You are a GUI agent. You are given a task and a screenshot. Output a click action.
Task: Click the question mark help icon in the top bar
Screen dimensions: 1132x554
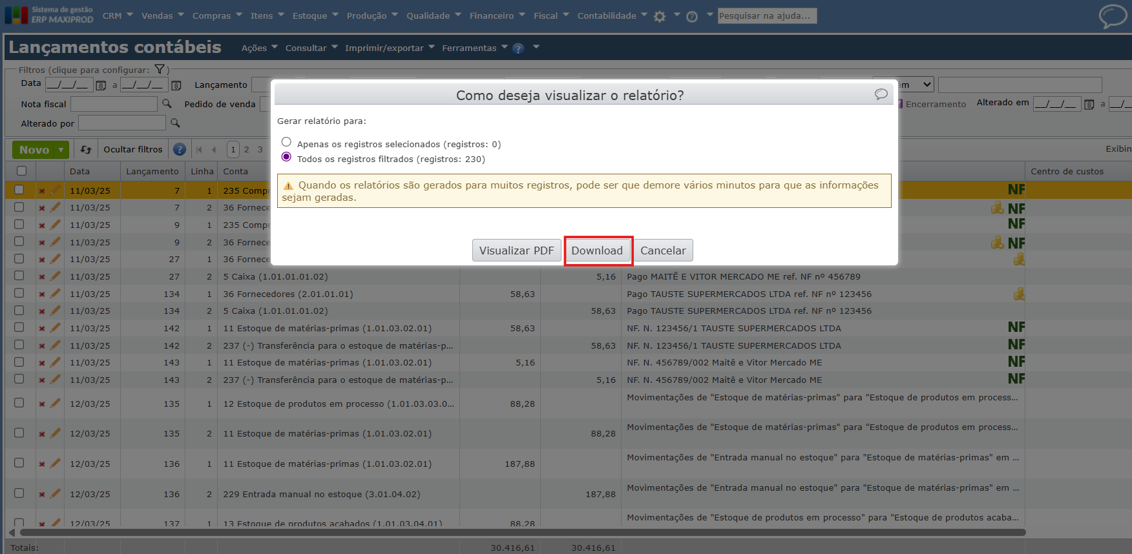(x=692, y=17)
